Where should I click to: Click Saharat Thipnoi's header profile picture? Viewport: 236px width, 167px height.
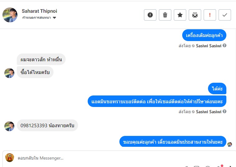[10, 15]
